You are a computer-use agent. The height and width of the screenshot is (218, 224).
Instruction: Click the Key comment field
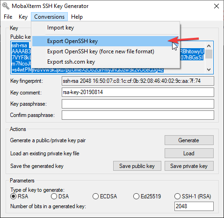tap(138, 92)
